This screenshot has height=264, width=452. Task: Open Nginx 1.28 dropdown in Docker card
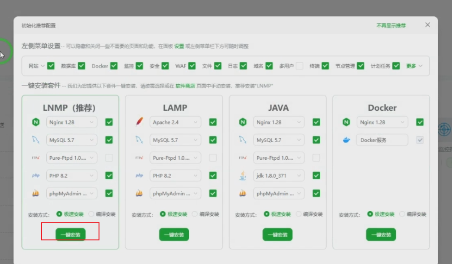[x=382, y=122]
